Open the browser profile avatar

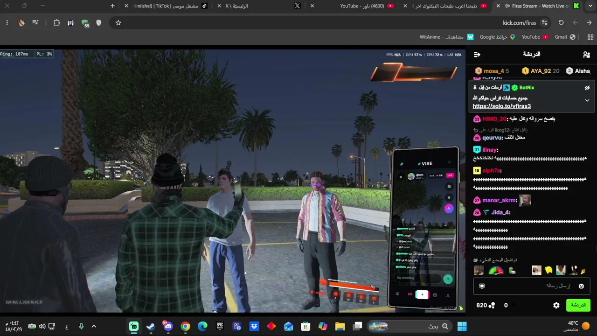point(21,23)
